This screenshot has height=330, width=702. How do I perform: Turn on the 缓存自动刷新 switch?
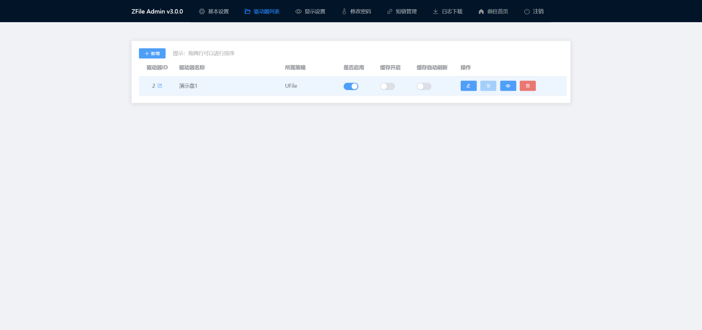click(x=424, y=86)
